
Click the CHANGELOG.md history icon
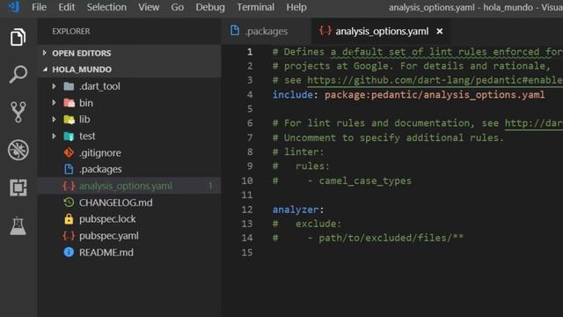(x=69, y=203)
